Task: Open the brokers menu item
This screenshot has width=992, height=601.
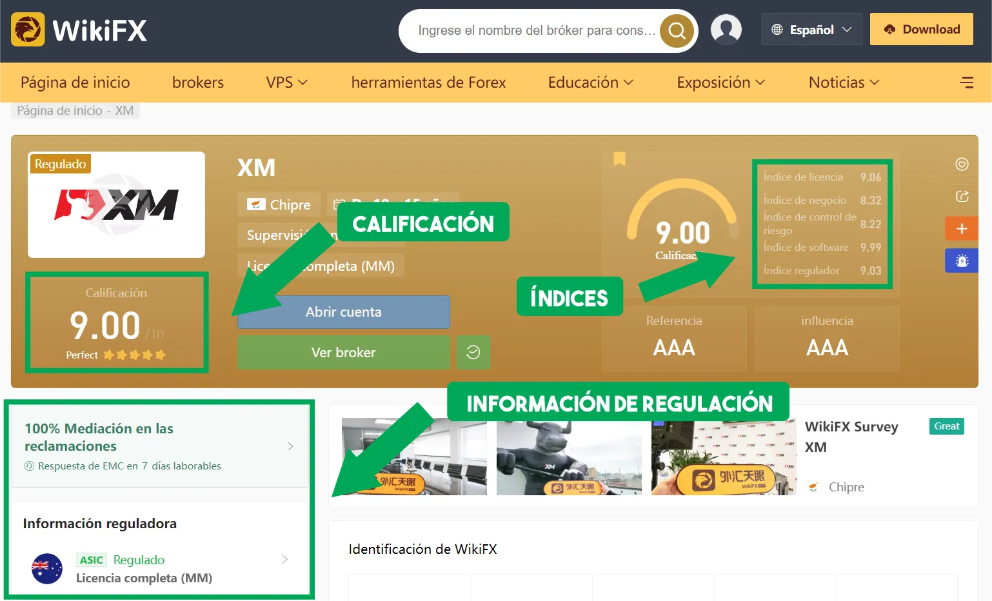Action: click(198, 83)
